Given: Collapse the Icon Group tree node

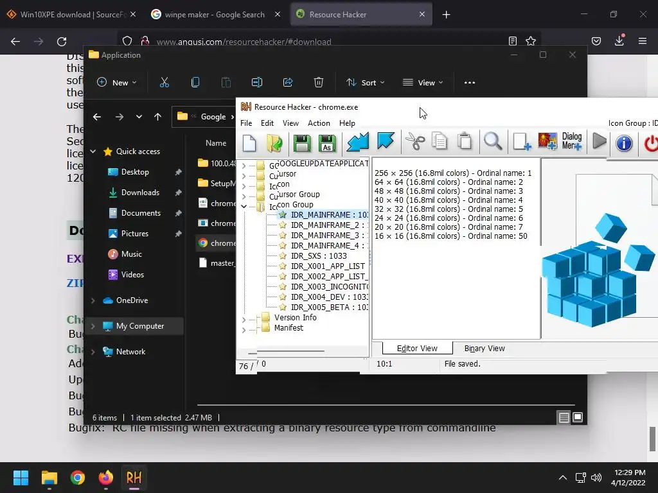Looking at the screenshot, I should pyautogui.click(x=244, y=206).
